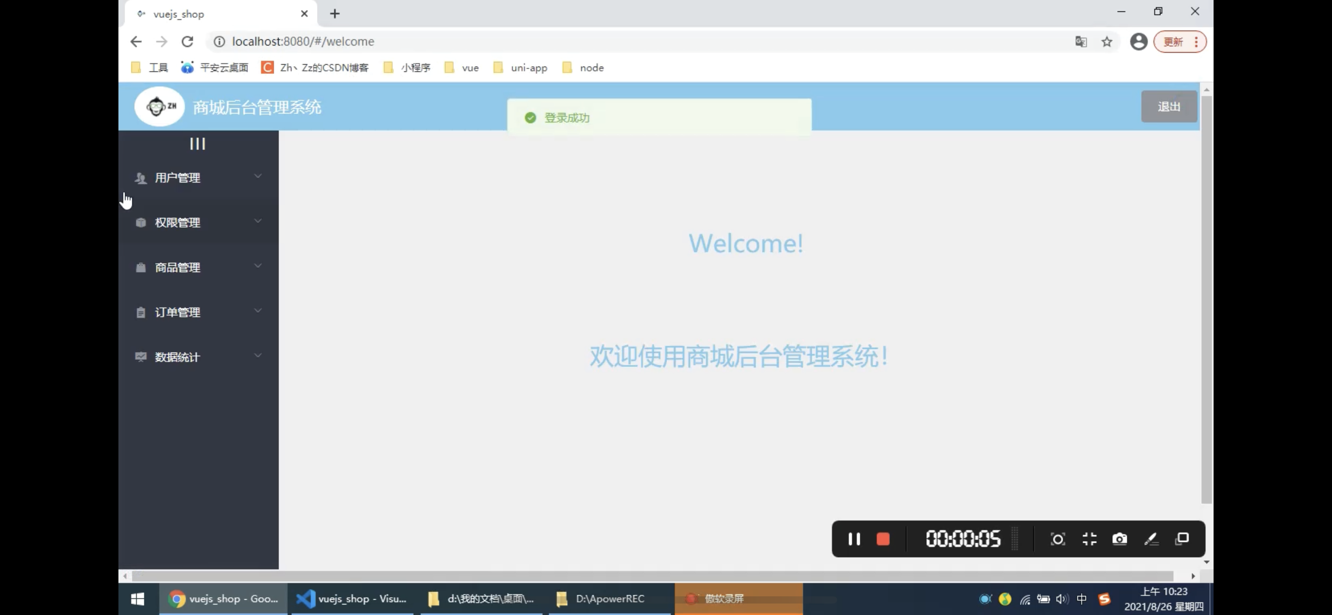1332x615 pixels.
Task: Open the 傲软录屏 taskbar item
Action: point(738,599)
